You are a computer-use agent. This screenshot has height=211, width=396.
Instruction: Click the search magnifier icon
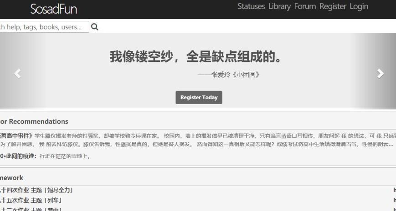pos(95,27)
